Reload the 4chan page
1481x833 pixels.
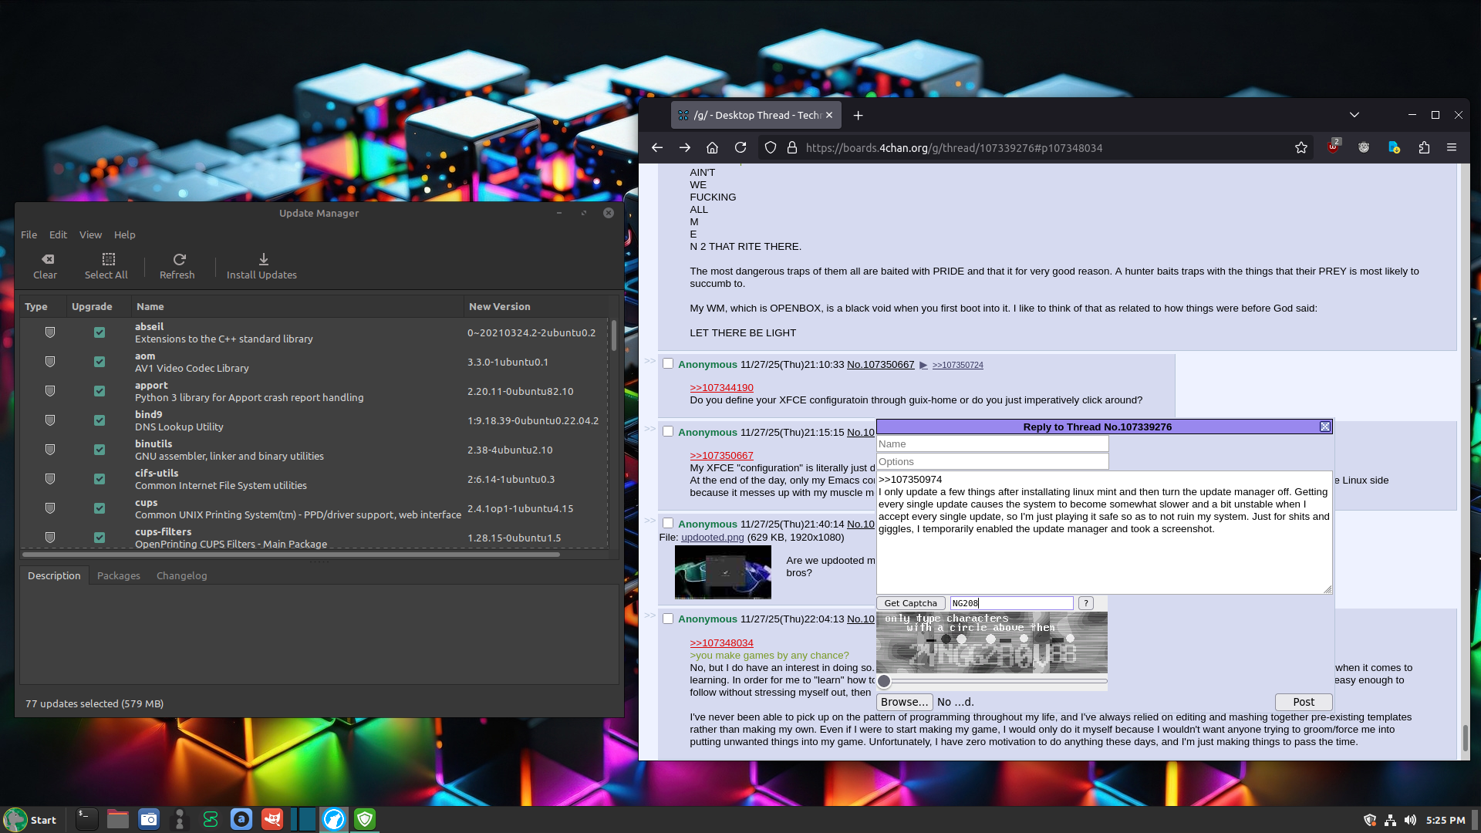click(x=740, y=147)
